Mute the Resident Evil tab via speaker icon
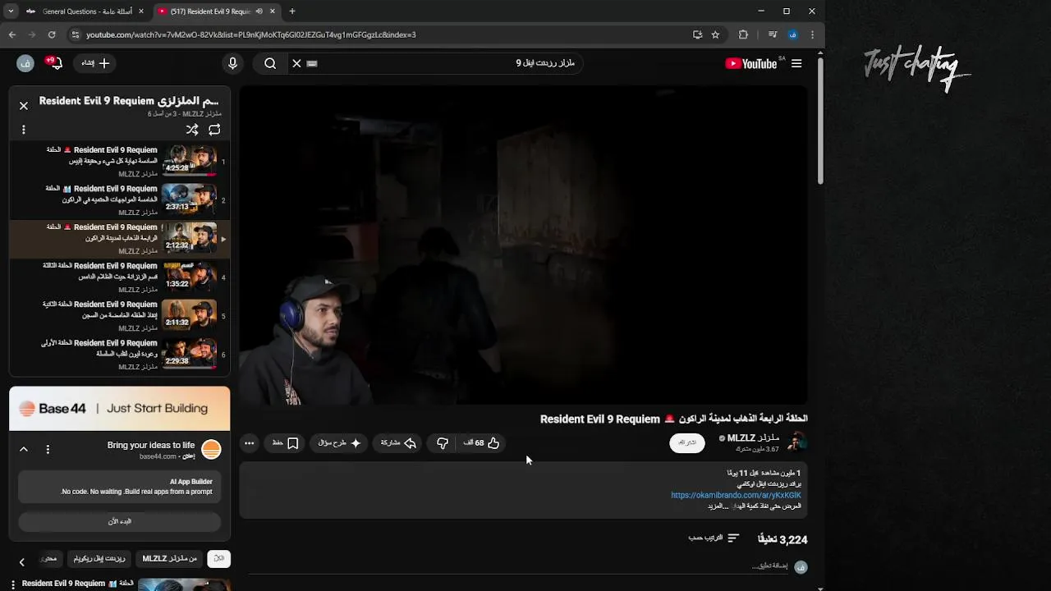Viewport: 1051px width, 591px height. click(259, 11)
